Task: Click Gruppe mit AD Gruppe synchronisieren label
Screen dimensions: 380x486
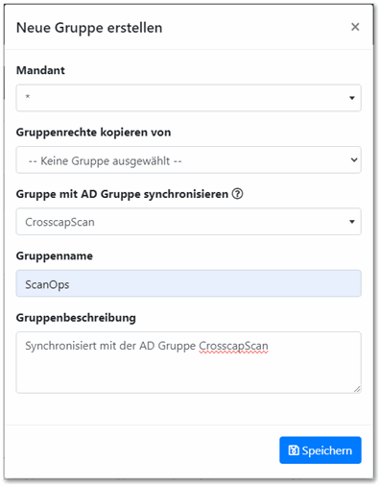Action: tap(122, 194)
